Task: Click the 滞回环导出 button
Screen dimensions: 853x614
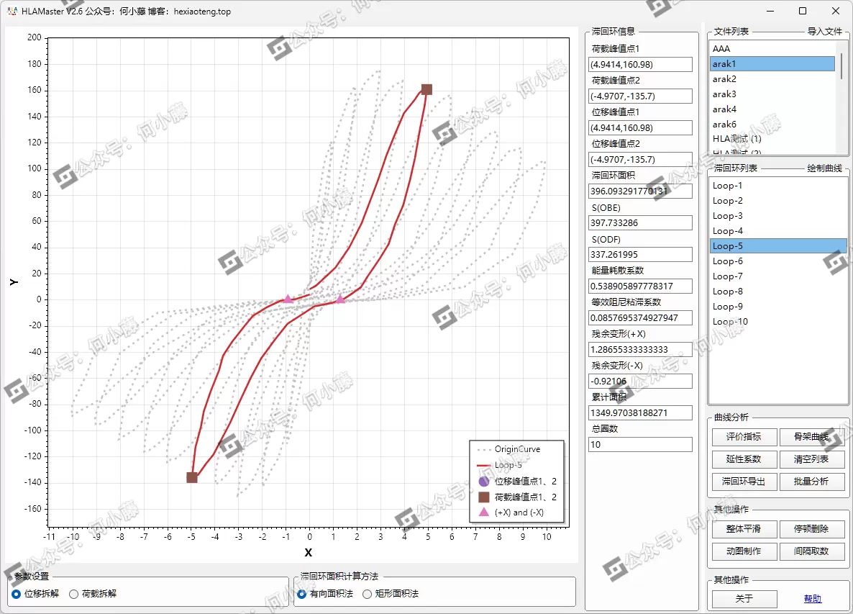Action: coord(744,482)
